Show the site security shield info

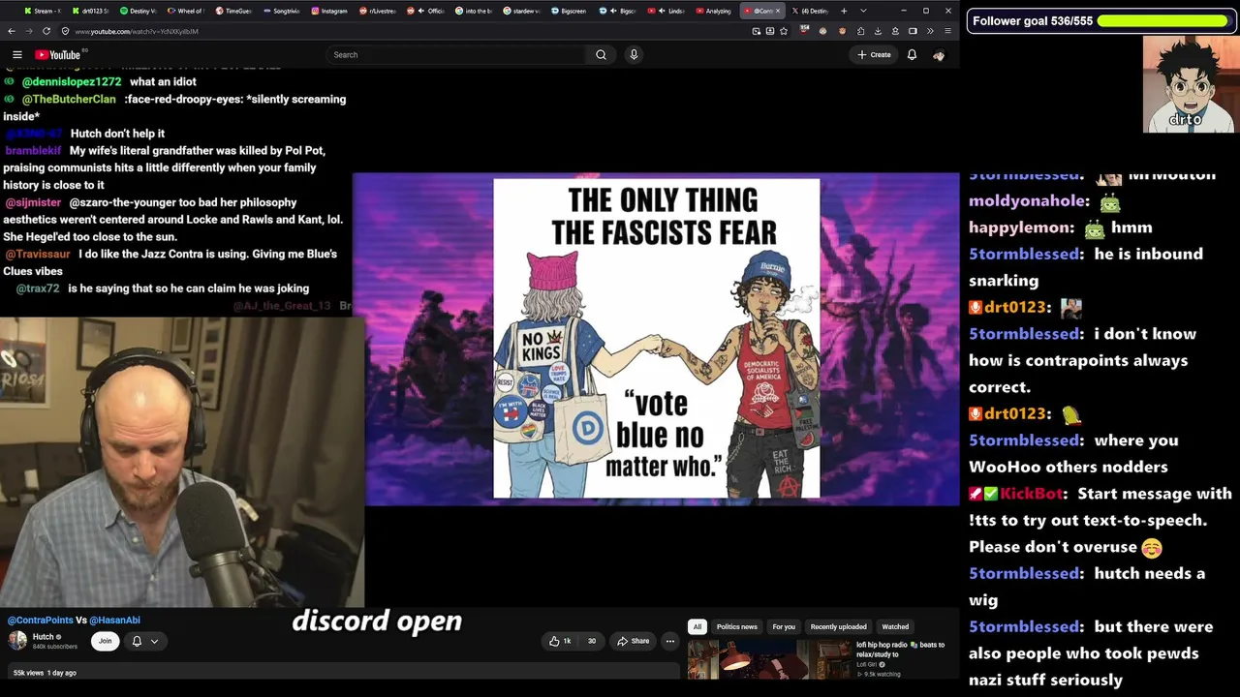tap(65, 31)
